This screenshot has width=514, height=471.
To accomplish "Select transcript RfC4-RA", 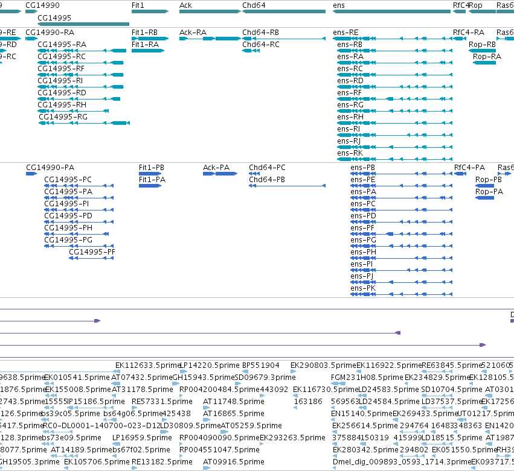I will coord(460,39).
